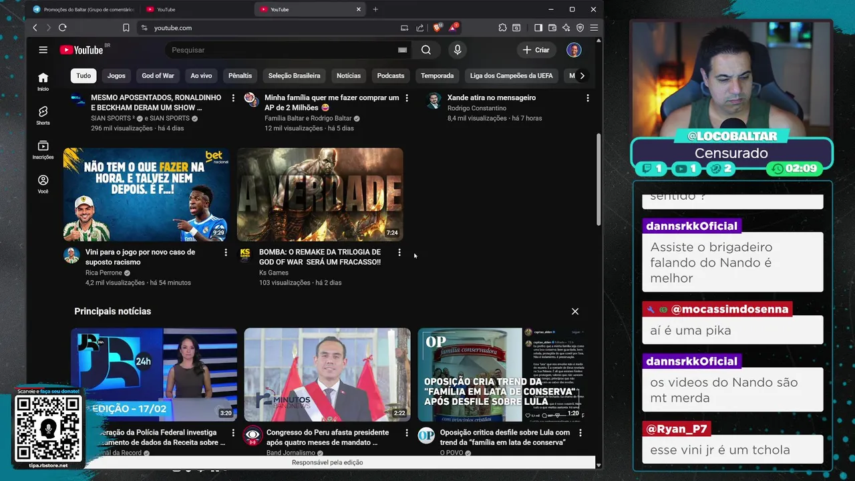Start voice search with microphone icon
This screenshot has width=855, height=481.
click(458, 50)
